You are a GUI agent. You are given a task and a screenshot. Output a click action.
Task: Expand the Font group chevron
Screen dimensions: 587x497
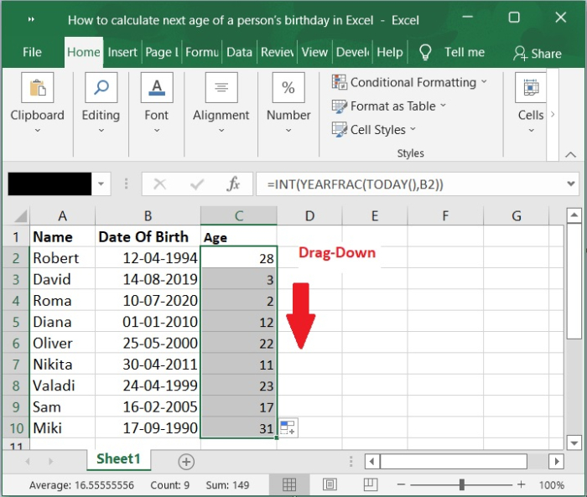tap(157, 131)
